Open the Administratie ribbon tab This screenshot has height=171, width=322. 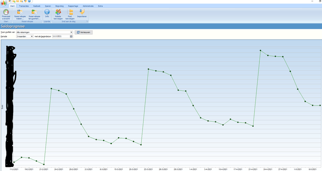point(88,6)
